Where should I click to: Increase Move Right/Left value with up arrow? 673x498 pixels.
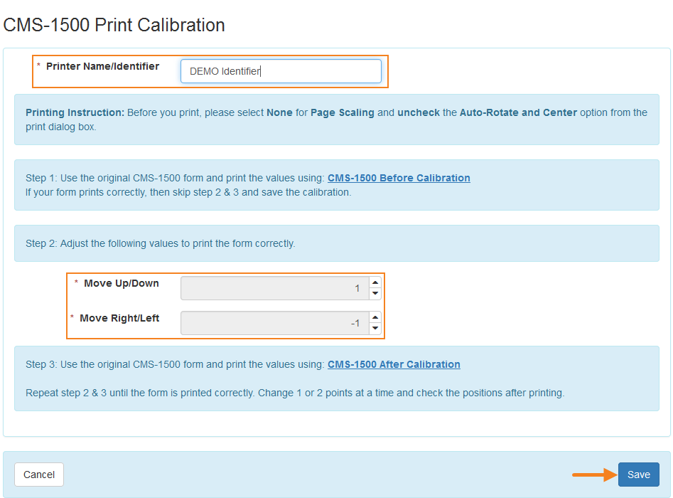pos(375,317)
